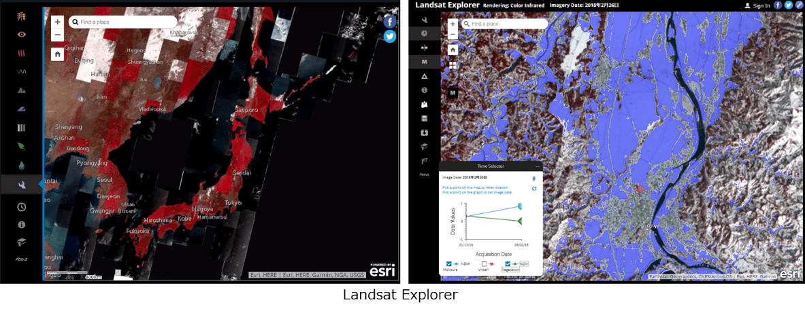
Task: Select the eye-shaped Natural Color renderer
Action: click(x=22, y=34)
